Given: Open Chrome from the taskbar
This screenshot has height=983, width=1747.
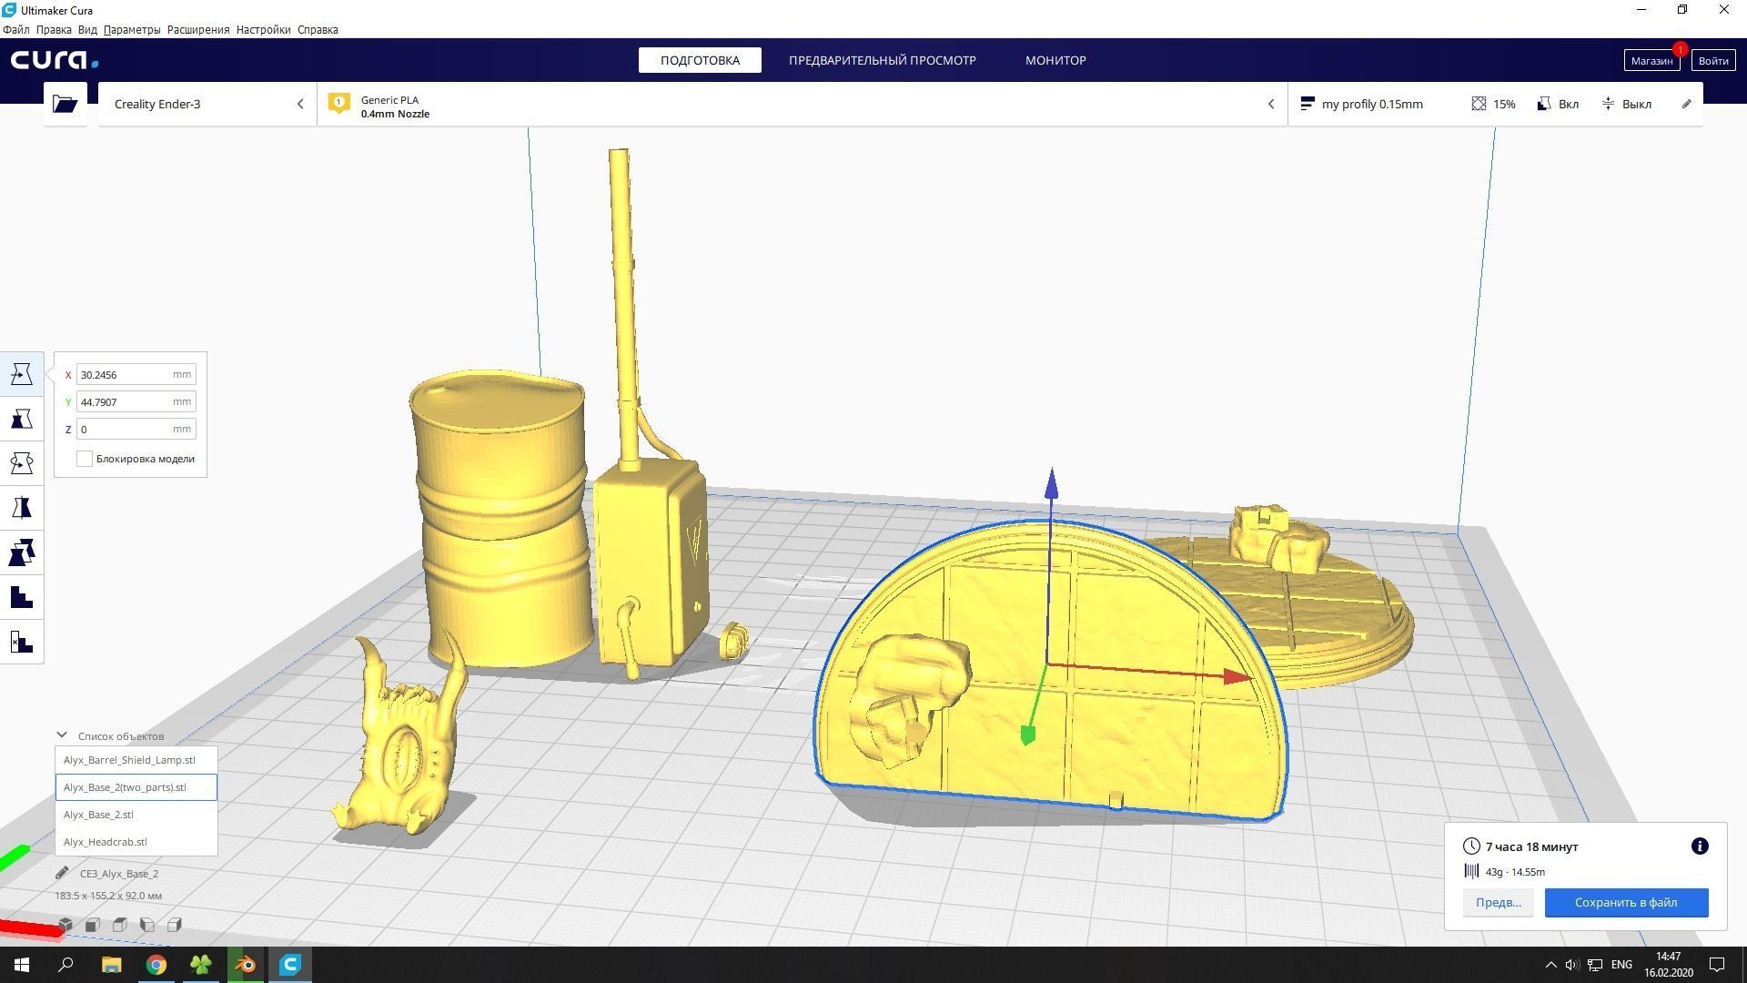Looking at the screenshot, I should click(157, 965).
